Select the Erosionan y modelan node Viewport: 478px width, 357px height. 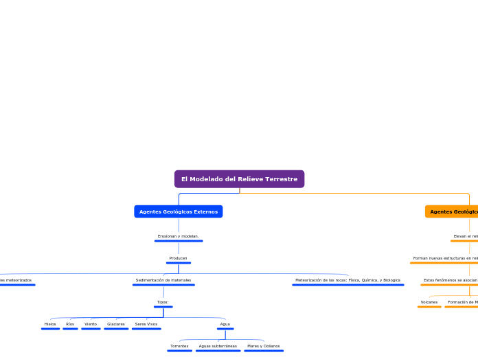click(x=179, y=236)
